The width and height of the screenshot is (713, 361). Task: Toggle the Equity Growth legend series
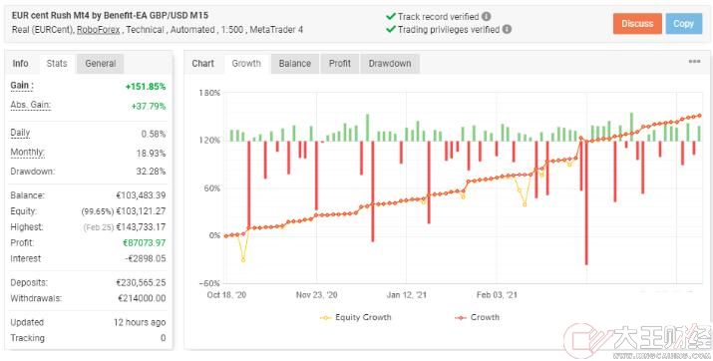point(355,317)
